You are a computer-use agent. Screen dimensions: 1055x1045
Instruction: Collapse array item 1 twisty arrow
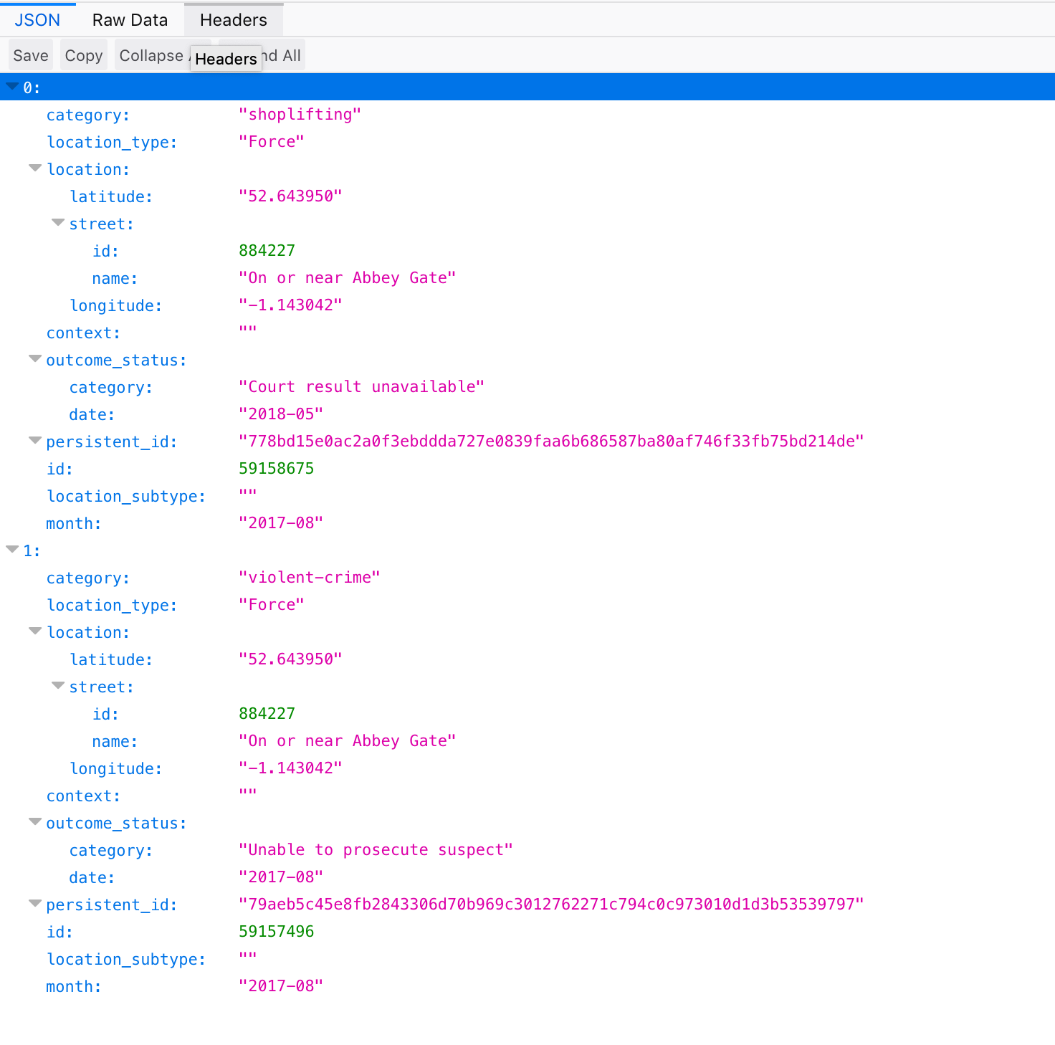point(12,550)
